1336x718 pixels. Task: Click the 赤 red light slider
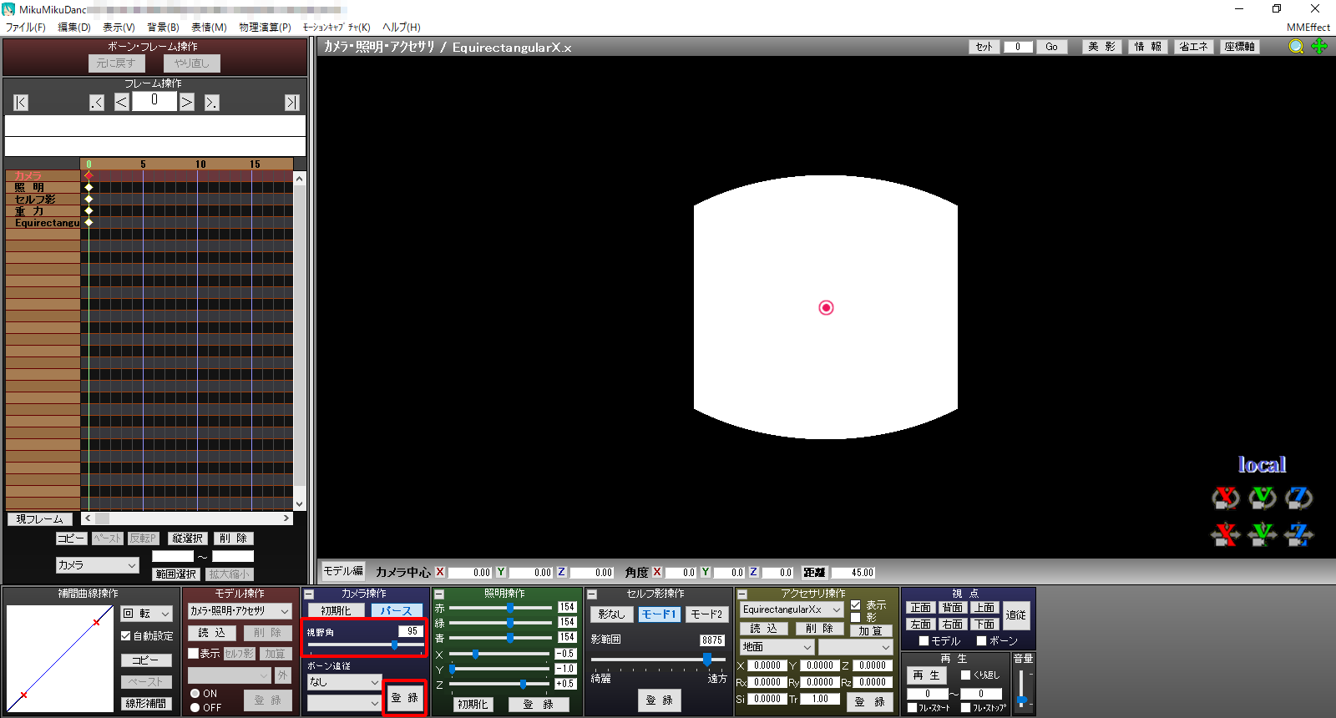tap(502, 608)
